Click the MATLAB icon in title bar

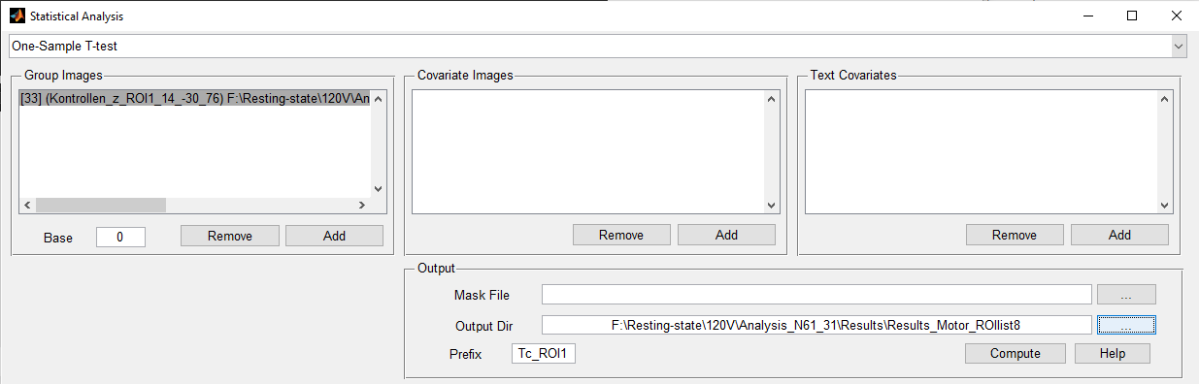click(17, 16)
